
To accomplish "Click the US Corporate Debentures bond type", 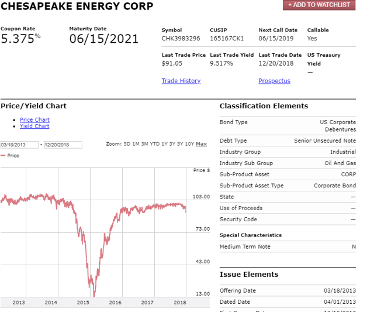I will (x=338, y=126).
